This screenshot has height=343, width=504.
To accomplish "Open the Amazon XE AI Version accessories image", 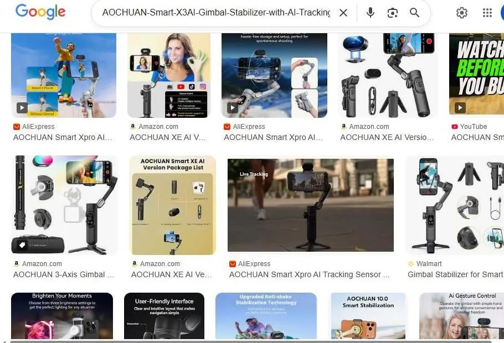I will tap(388, 75).
